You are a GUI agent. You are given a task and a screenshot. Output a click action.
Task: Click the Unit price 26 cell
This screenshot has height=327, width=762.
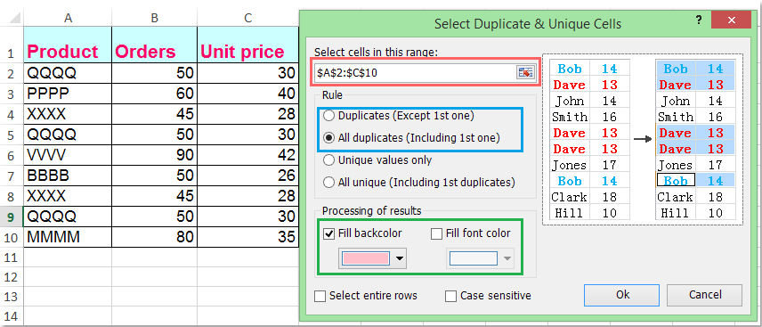pyautogui.click(x=247, y=176)
